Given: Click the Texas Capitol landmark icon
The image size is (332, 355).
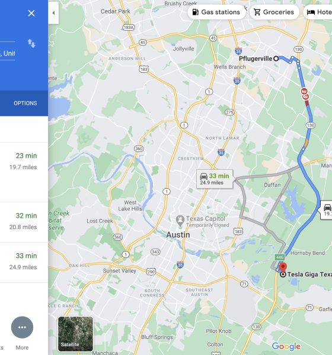Looking at the screenshot, I should coord(180,221).
